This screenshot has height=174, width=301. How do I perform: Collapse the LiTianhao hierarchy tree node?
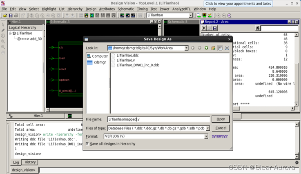[10, 33]
